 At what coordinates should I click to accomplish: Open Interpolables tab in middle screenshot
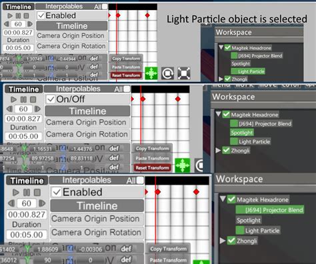(78, 89)
